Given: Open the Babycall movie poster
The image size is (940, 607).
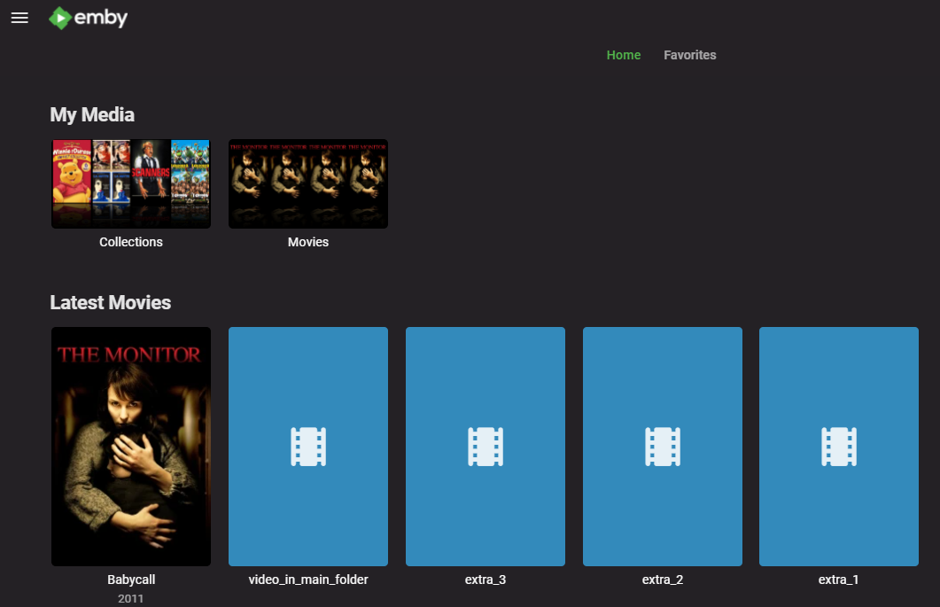Looking at the screenshot, I should [131, 447].
